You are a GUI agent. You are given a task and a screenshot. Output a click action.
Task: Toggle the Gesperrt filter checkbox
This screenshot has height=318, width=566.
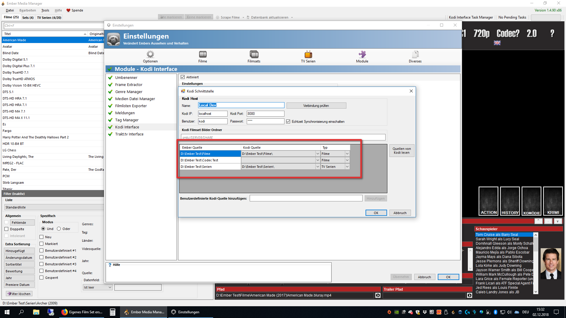[x=42, y=278]
